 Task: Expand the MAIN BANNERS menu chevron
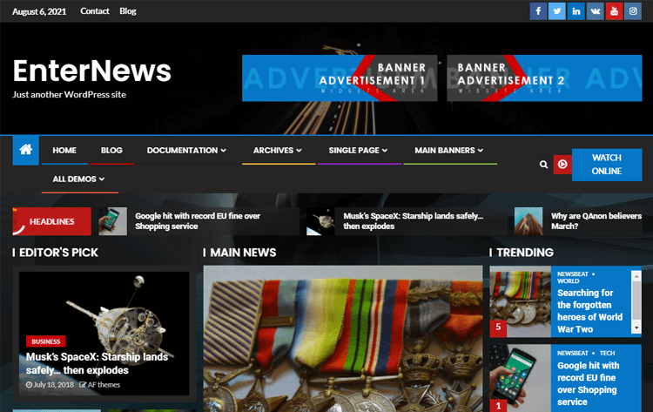pyautogui.click(x=481, y=151)
